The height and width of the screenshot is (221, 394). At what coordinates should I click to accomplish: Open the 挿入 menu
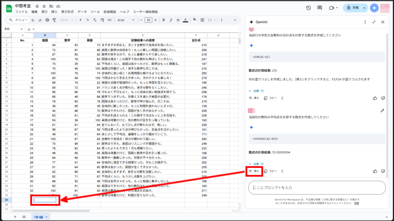click(x=54, y=12)
